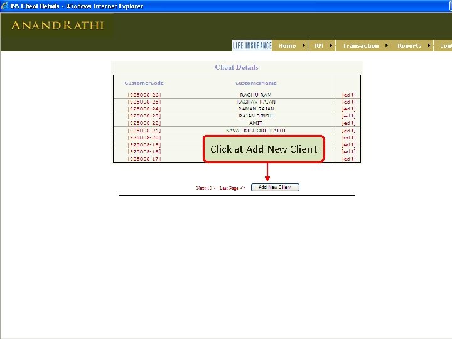Open the Reports menu
452x339 pixels.
click(x=409, y=46)
